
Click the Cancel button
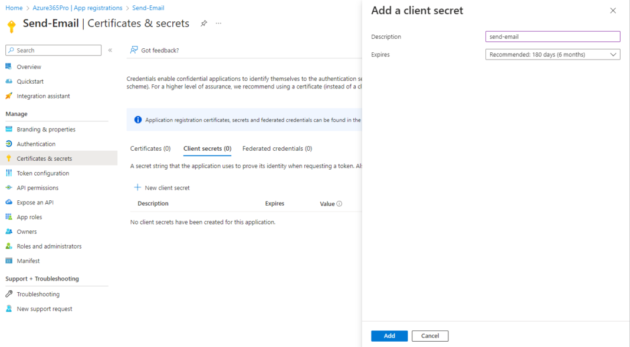430,336
